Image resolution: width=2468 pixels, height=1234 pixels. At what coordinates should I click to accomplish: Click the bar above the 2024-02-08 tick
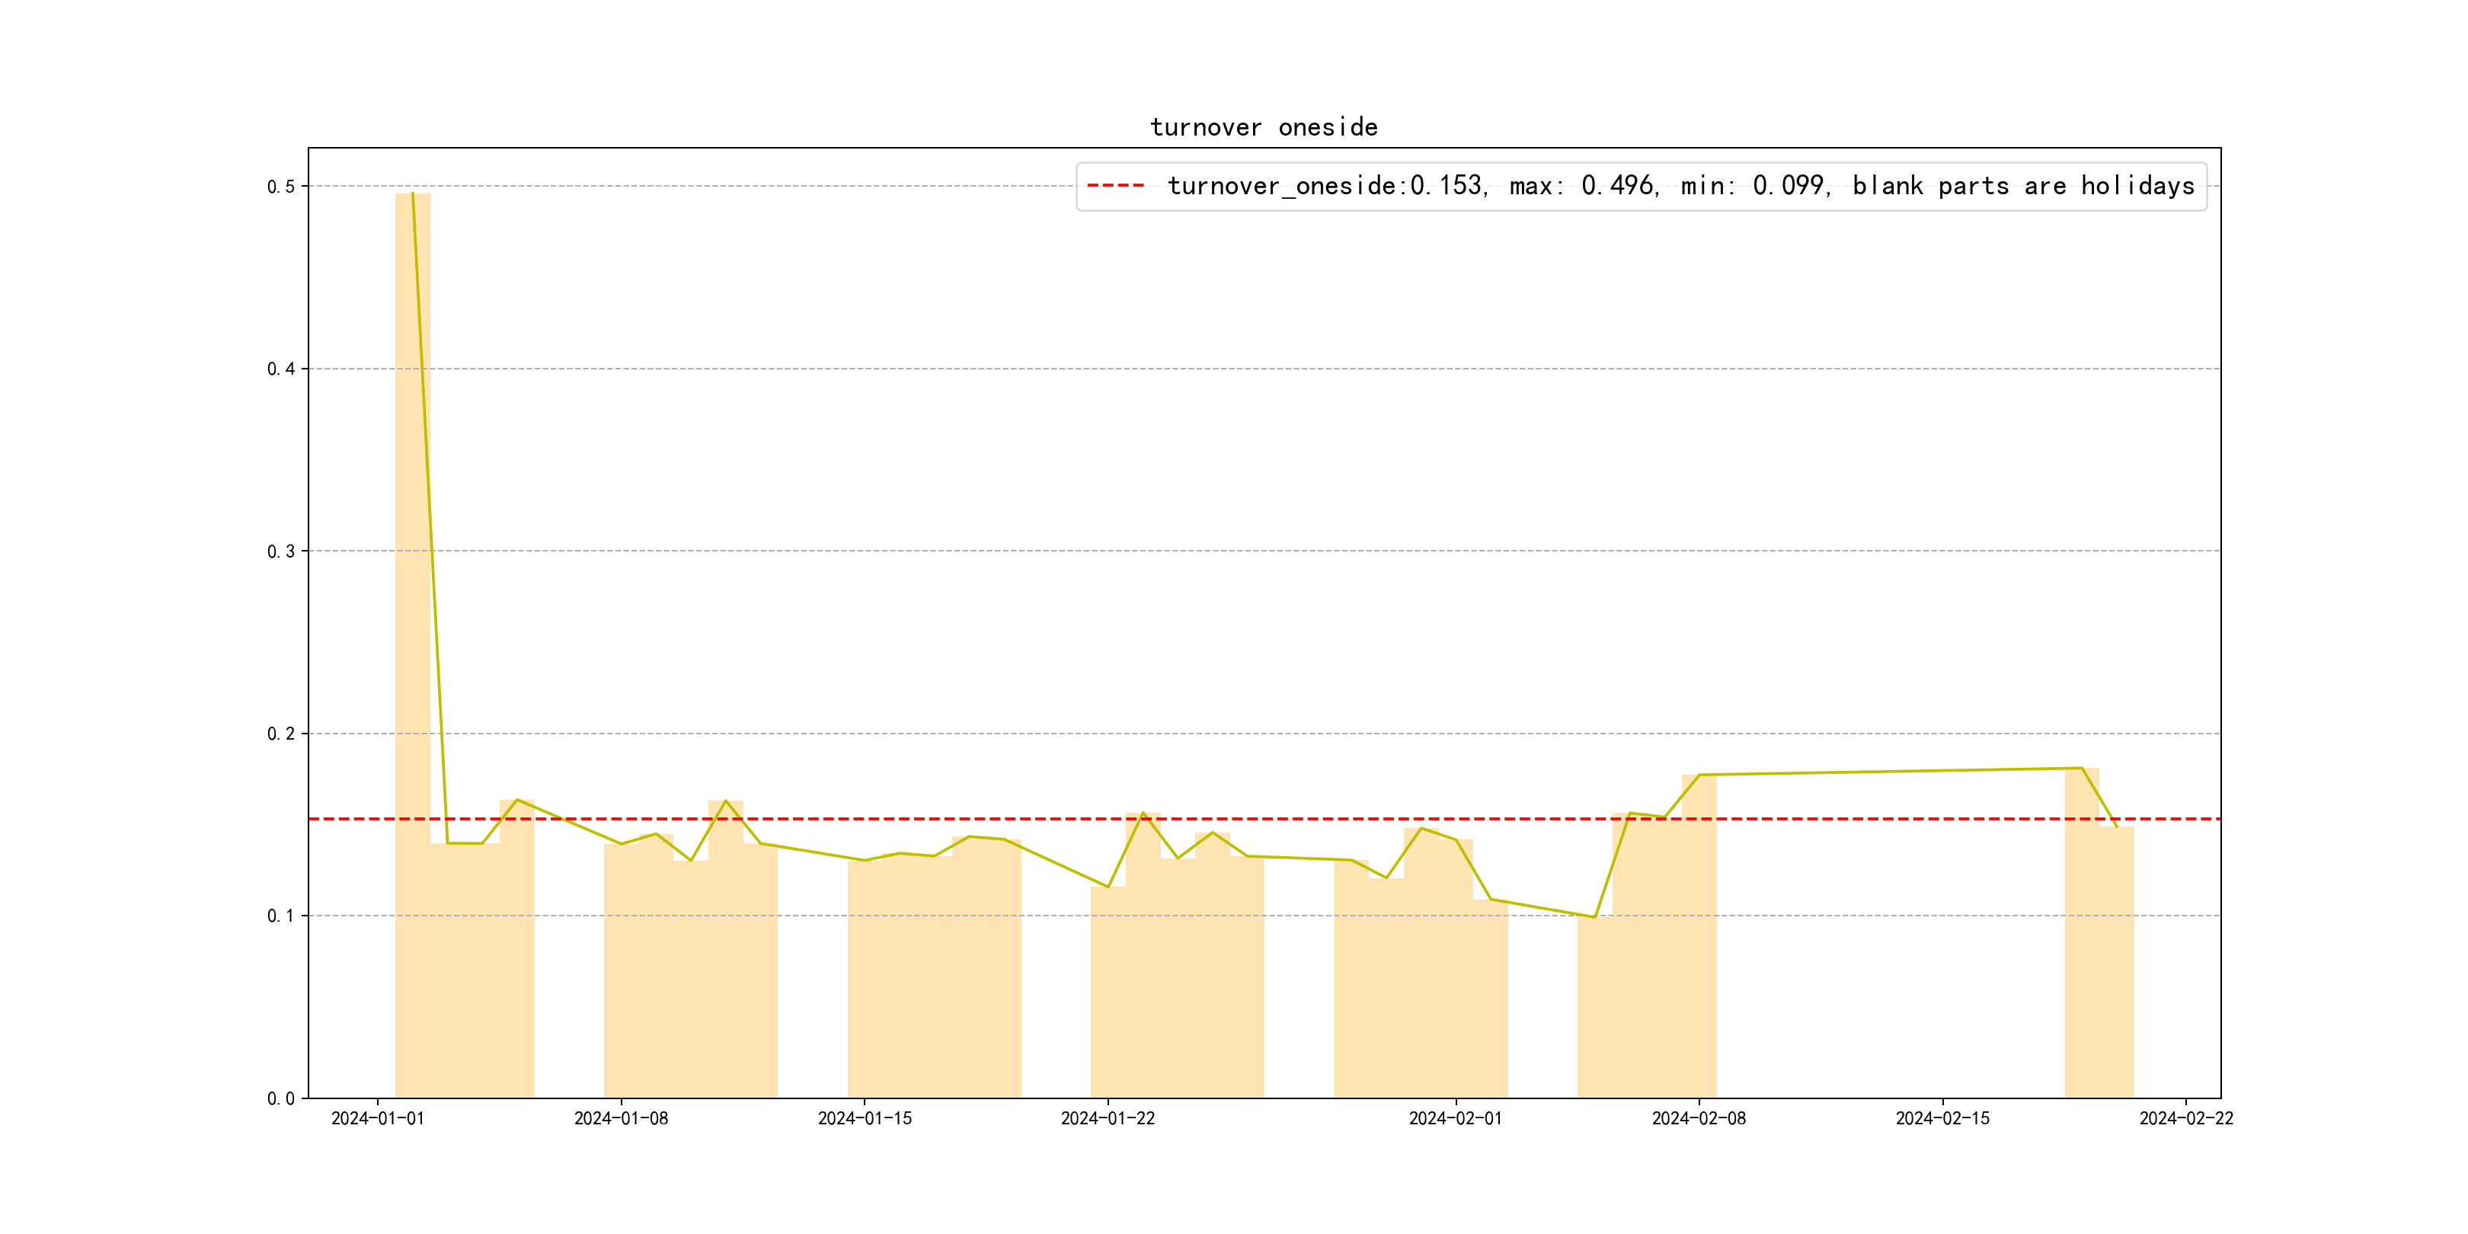point(1699,936)
